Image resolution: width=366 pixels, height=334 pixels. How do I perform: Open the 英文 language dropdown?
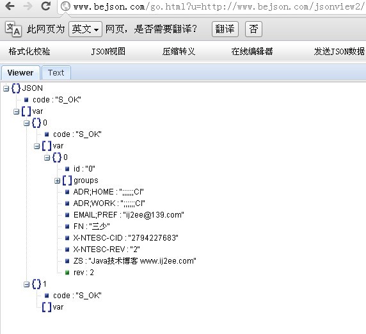[85, 29]
